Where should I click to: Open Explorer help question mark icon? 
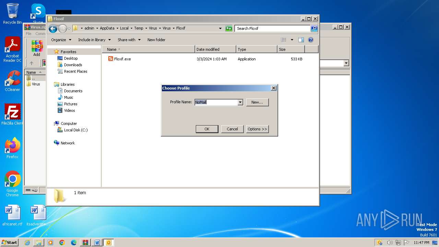pos(311,40)
